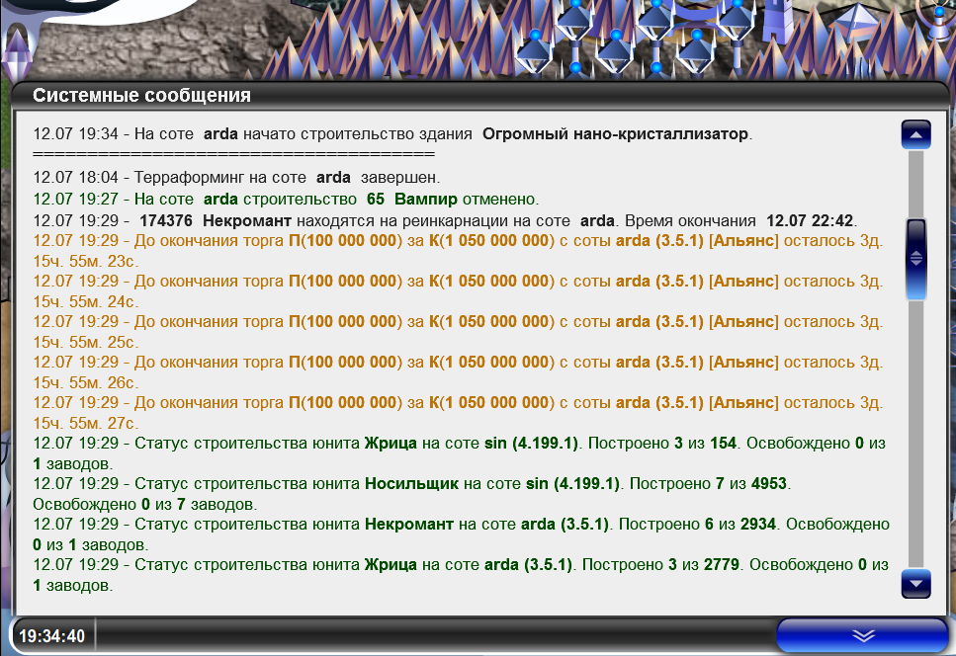
Task: Click the purple crystal at top-left edge
Action: [14, 54]
